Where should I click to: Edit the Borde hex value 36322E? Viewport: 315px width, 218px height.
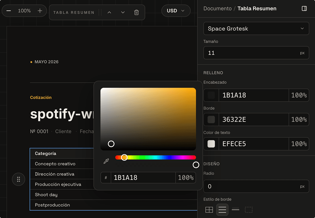pyautogui.click(x=253, y=119)
